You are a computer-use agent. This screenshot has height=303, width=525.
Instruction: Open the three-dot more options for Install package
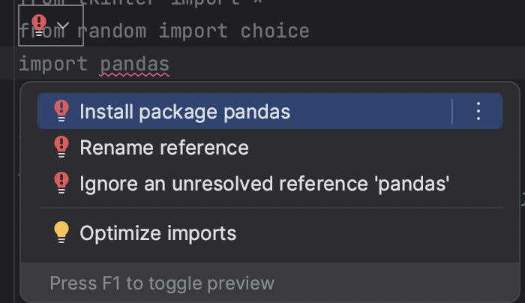click(478, 112)
